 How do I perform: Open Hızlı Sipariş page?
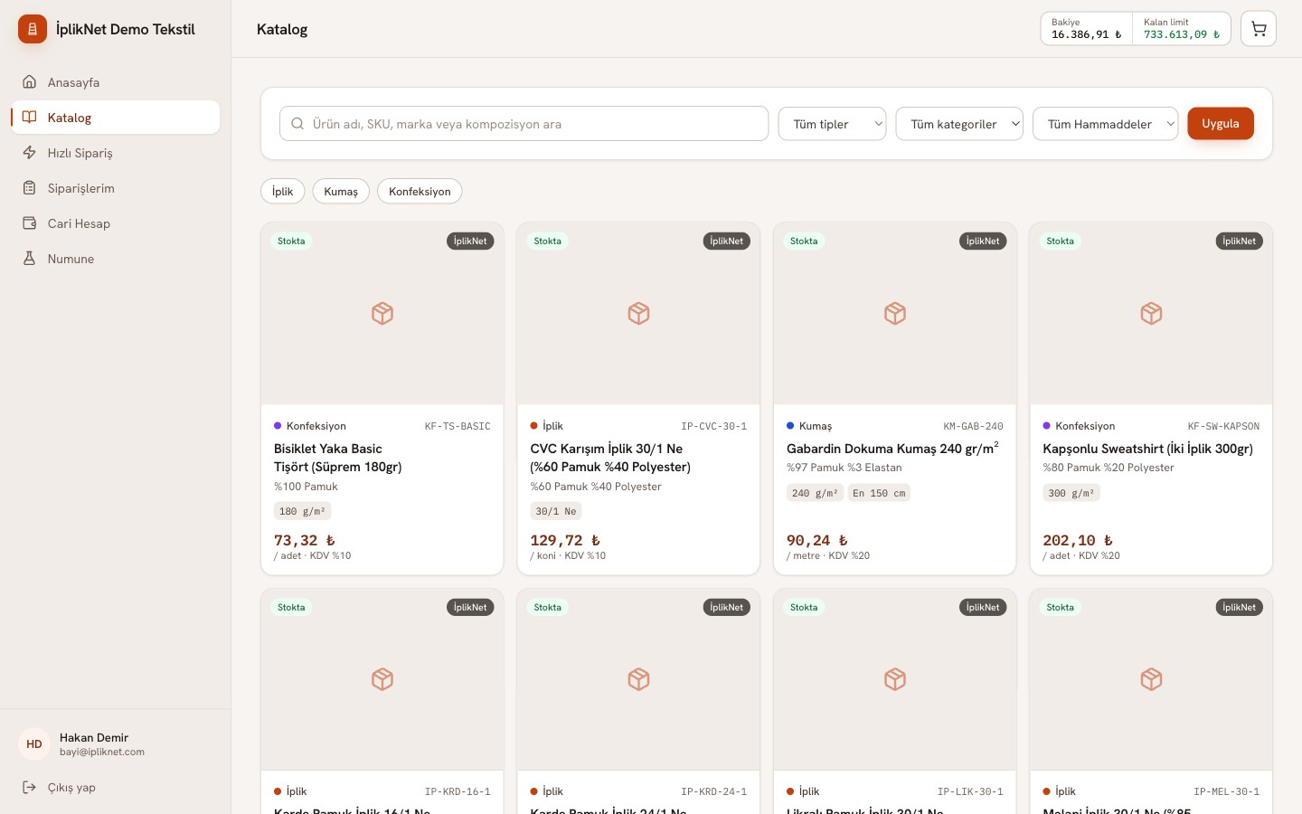[x=116, y=153]
